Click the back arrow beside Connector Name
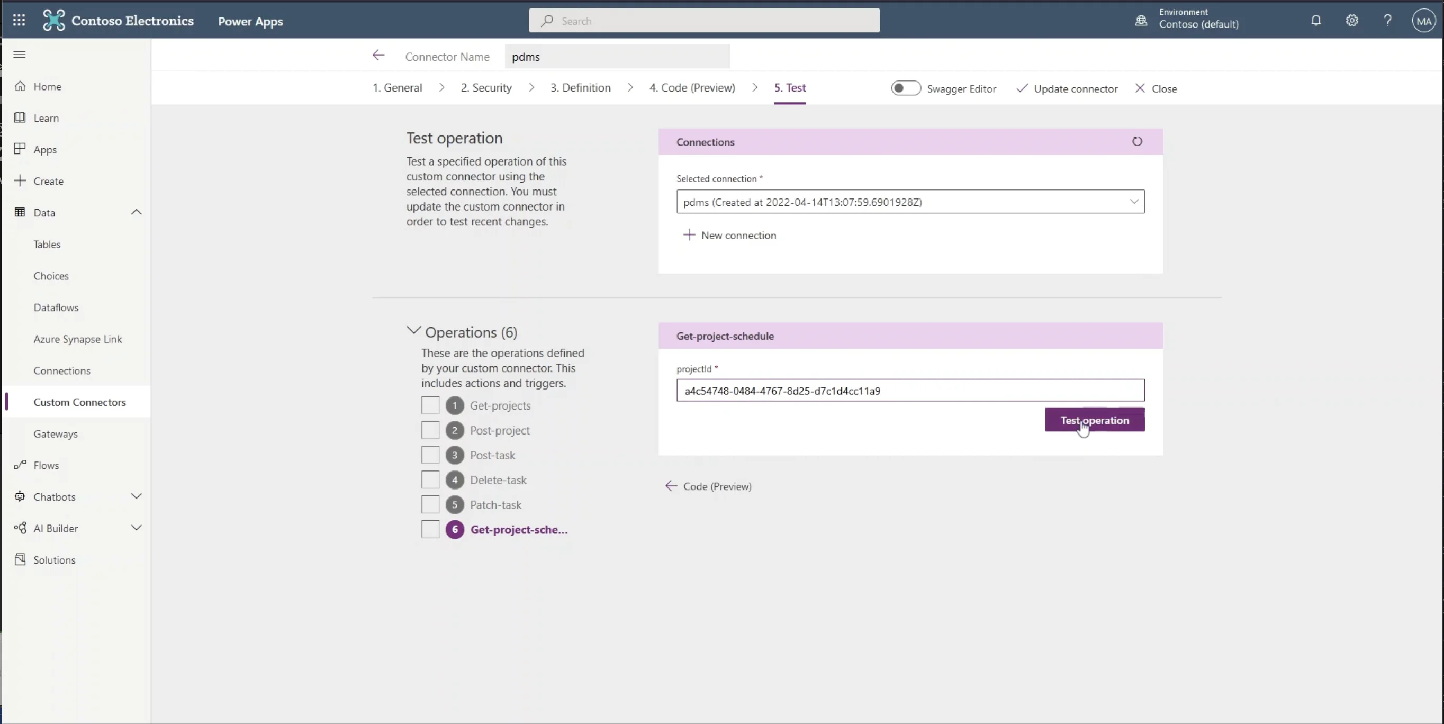 [x=378, y=56]
